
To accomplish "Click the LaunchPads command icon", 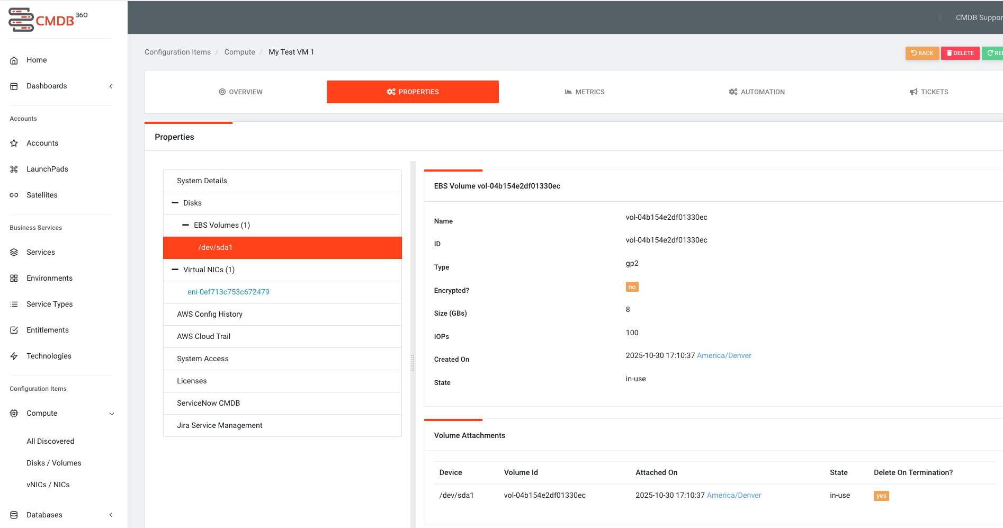I will 14,169.
